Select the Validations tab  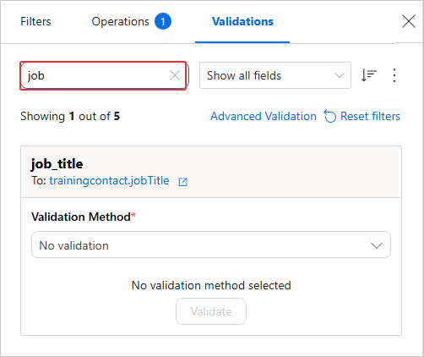242,21
